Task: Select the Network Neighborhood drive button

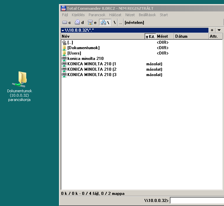Action: (105, 23)
